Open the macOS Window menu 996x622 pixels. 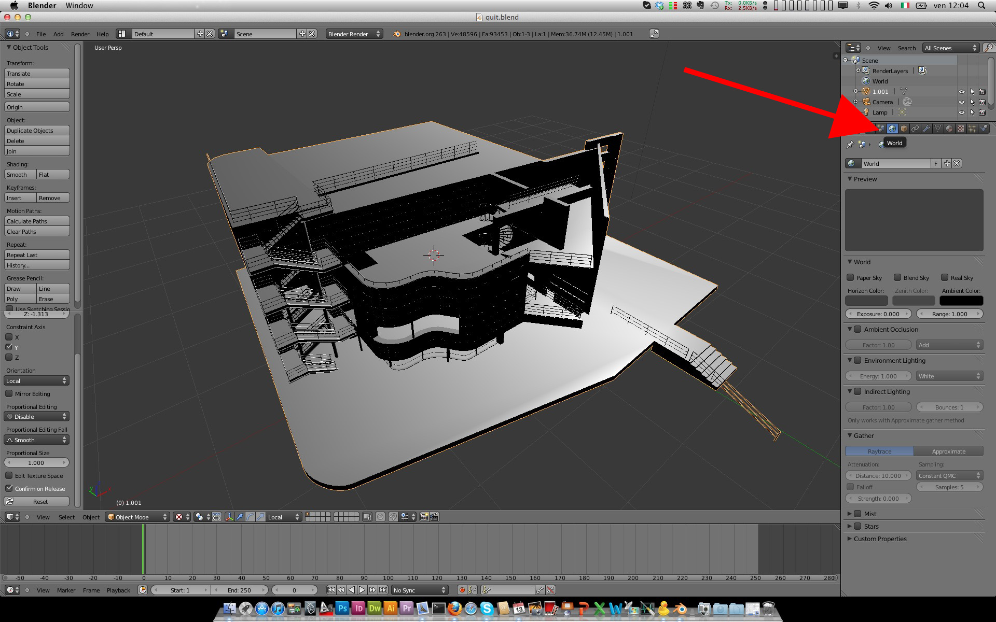[79, 6]
